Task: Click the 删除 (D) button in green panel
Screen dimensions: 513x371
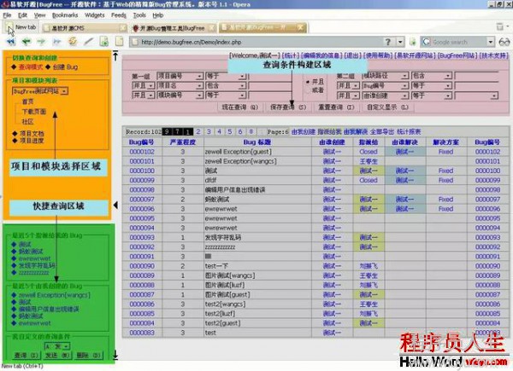Action: coord(88,356)
